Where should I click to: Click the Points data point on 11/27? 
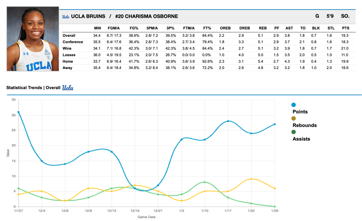click(18, 112)
